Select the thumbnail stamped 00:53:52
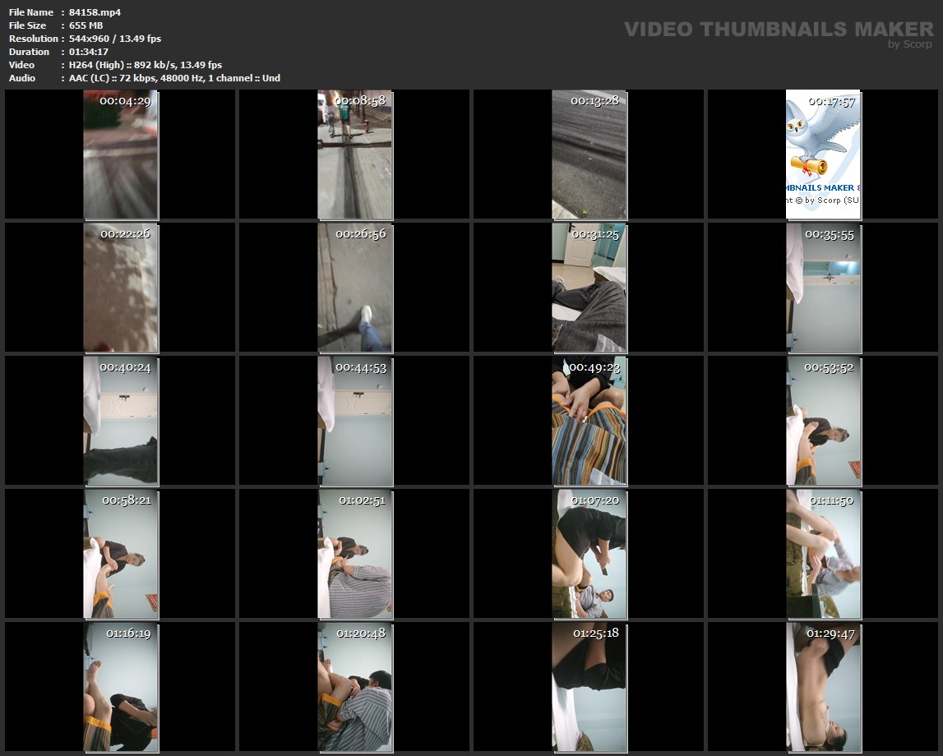This screenshot has width=943, height=756. pyautogui.click(x=823, y=421)
